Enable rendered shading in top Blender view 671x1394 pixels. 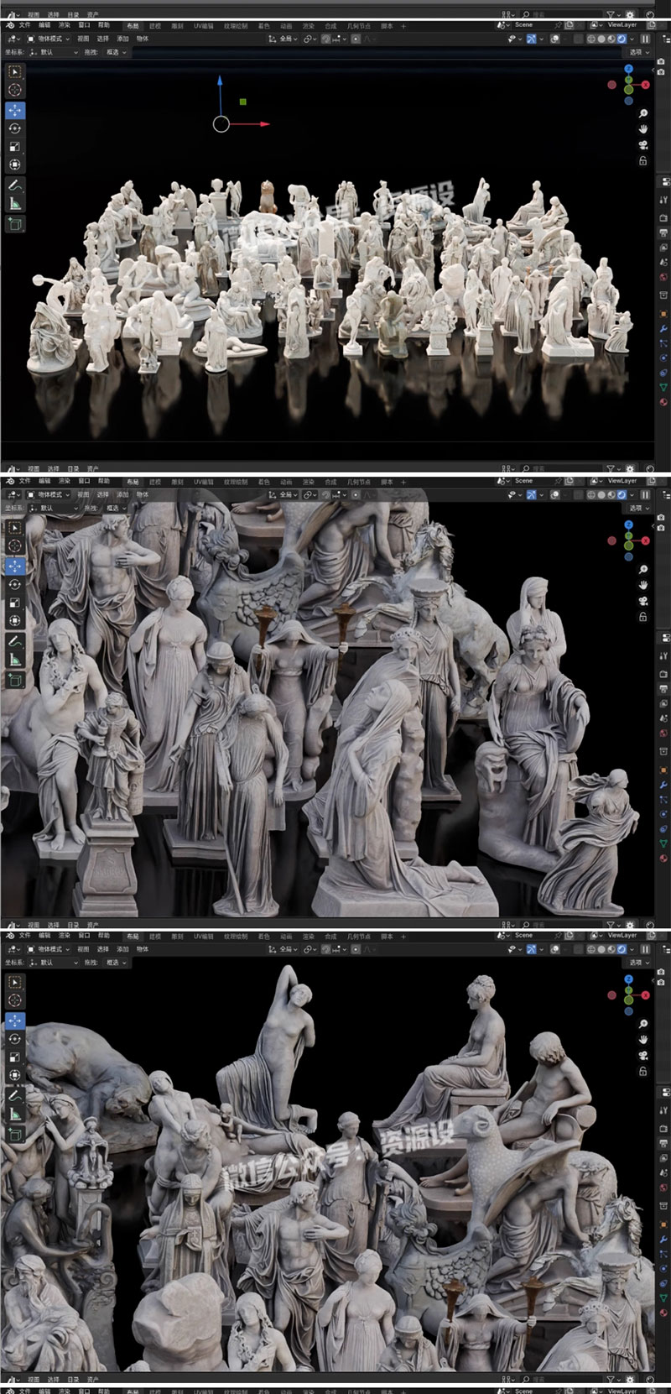[622, 39]
